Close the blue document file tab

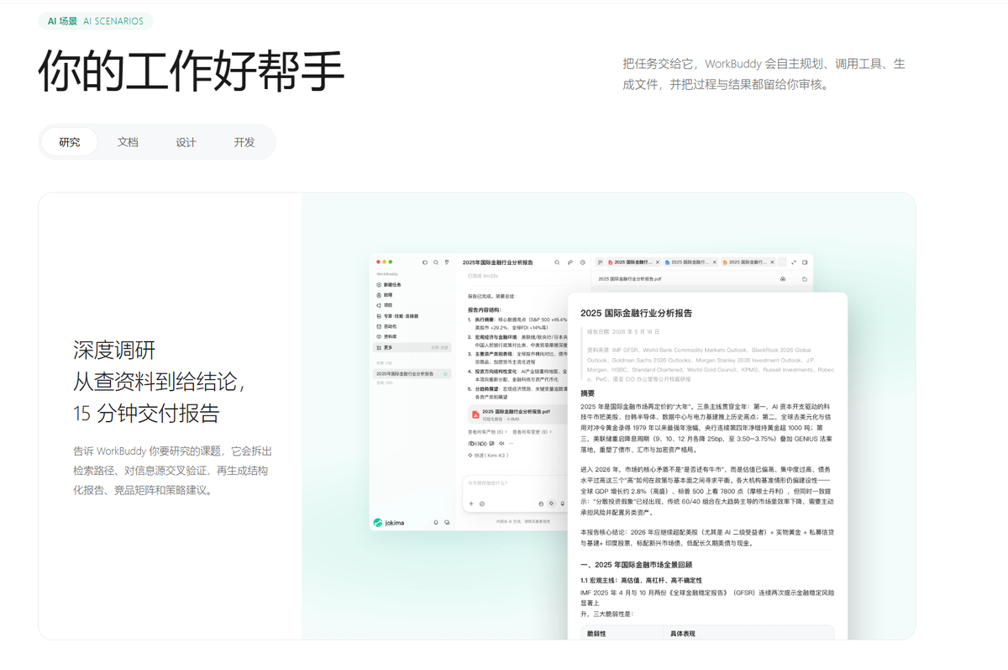(715, 262)
